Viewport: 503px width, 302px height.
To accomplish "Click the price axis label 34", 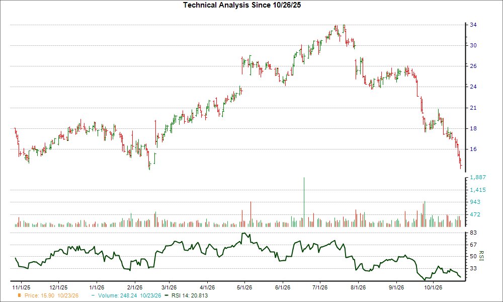I will point(473,25).
